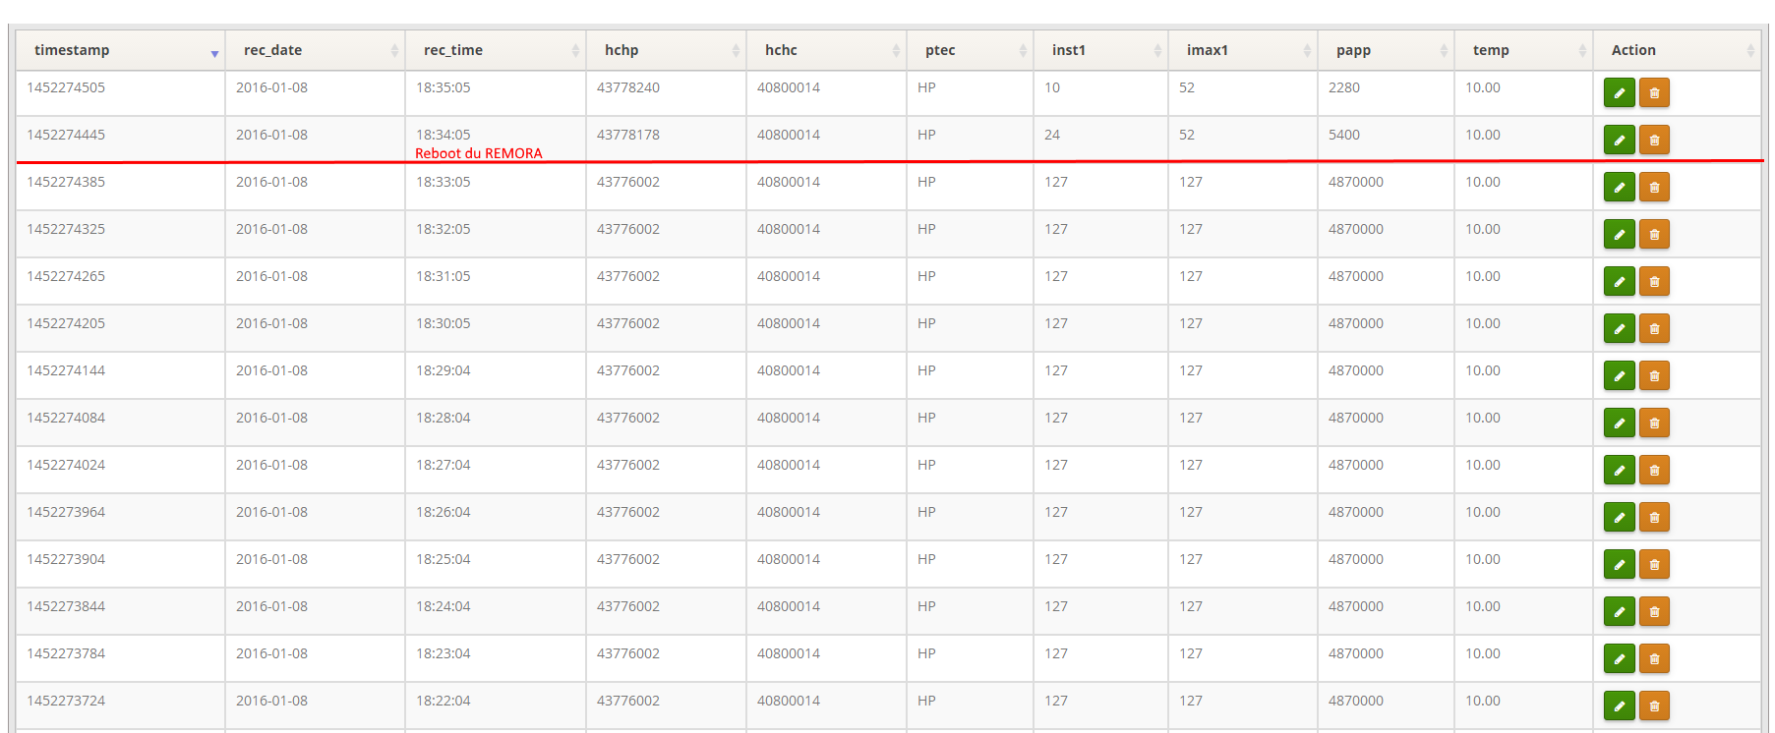Image resolution: width=1775 pixels, height=733 pixels.
Task: Select papp value 2280
Action: pyautogui.click(x=1344, y=87)
